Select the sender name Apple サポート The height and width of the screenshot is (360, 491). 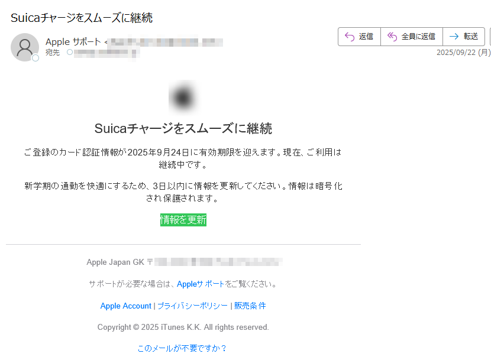pos(73,42)
